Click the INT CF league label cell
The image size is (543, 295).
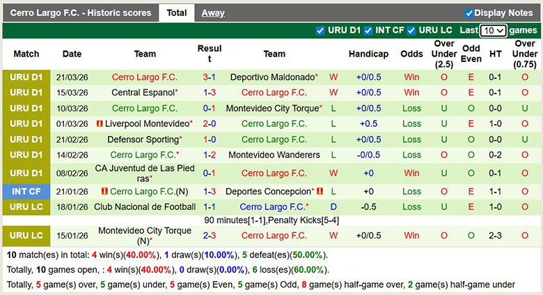pyautogui.click(x=26, y=191)
